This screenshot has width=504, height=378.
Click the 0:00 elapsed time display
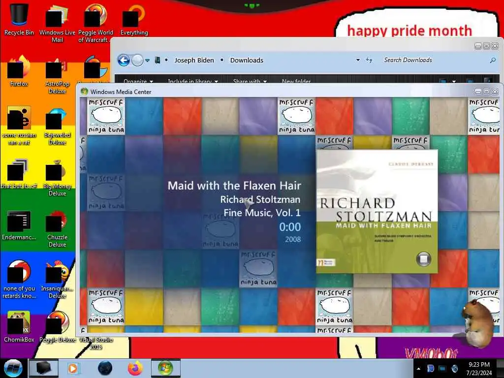(290, 227)
